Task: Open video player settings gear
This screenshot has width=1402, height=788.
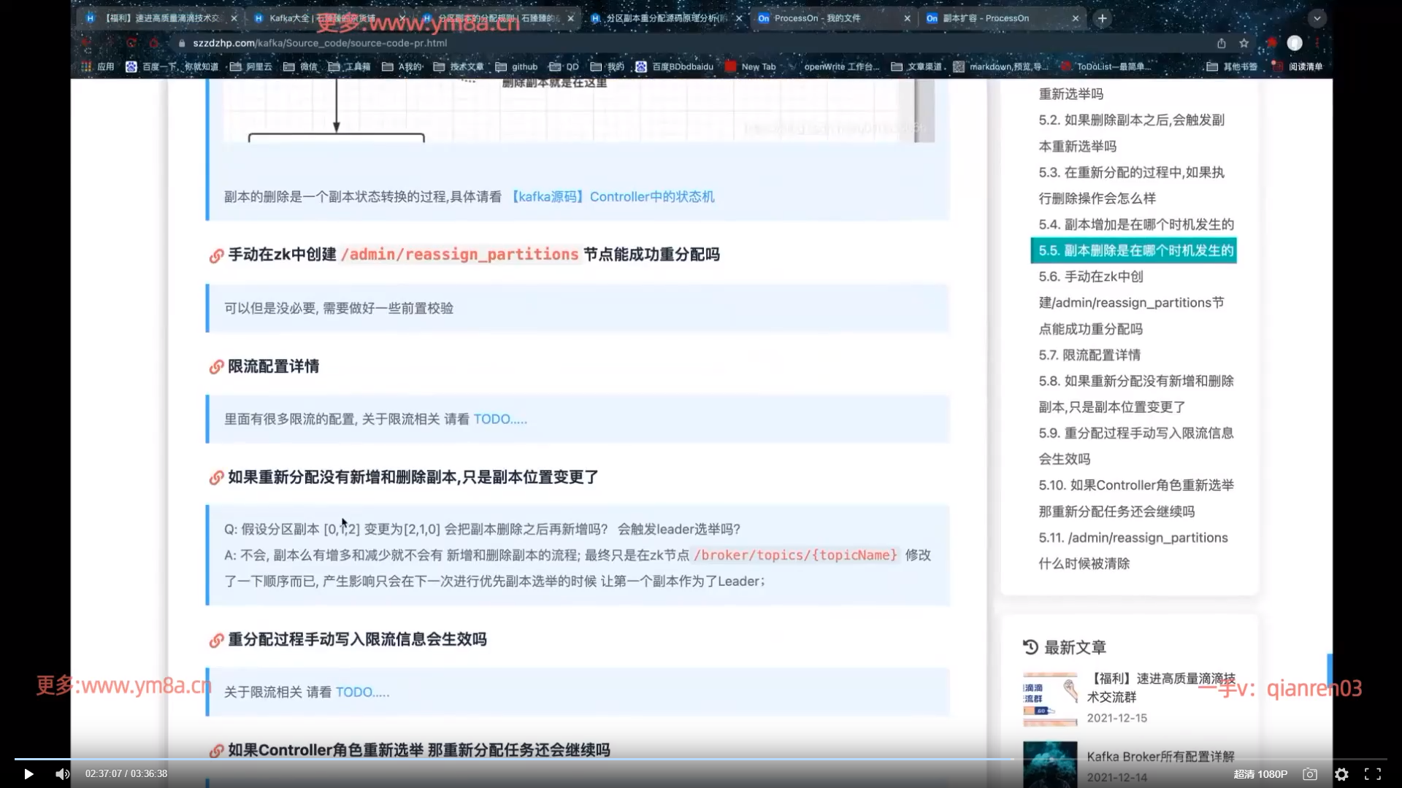Action: point(1341,774)
